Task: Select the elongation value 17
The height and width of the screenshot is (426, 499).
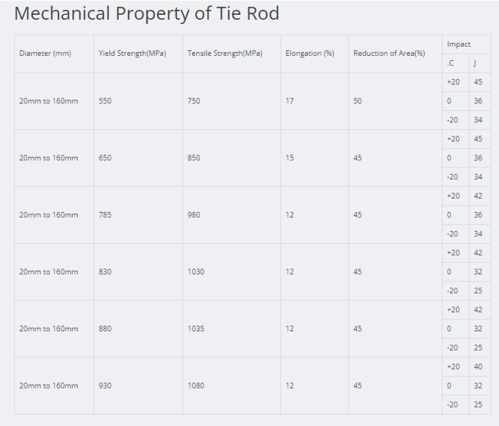Action: point(290,101)
